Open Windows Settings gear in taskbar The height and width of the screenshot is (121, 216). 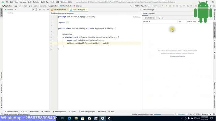point(109,118)
